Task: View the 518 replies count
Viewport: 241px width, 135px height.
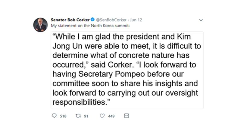Action: tap(63, 116)
